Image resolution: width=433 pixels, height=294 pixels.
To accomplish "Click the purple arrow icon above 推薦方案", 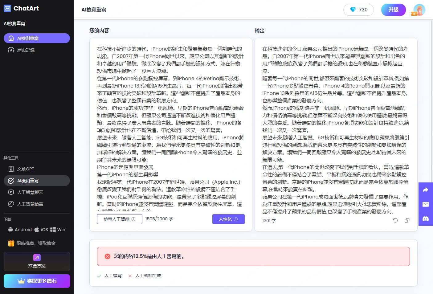I will [x=37, y=258].
